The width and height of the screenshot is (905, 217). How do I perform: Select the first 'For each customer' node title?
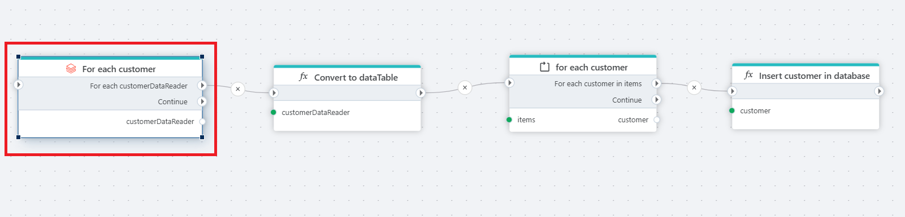(x=119, y=69)
